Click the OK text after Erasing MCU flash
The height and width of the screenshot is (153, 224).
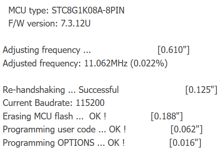click(98, 116)
